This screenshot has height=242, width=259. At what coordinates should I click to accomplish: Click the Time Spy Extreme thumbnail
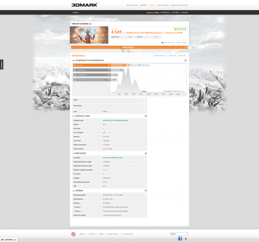pos(89,35)
